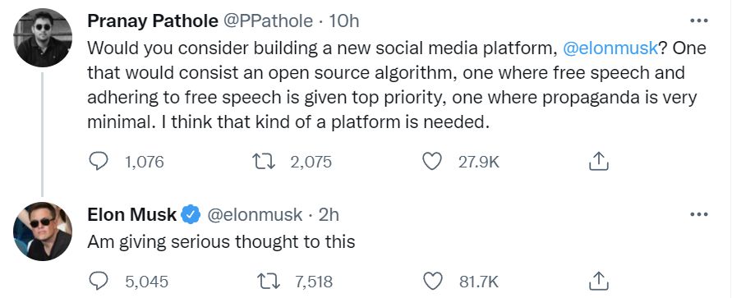732x298 pixels.
Task: Open Pranay Pathole display name link
Action: point(153,21)
